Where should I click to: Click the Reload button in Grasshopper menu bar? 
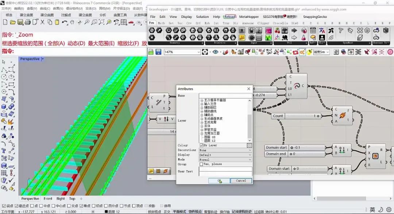(x=229, y=16)
